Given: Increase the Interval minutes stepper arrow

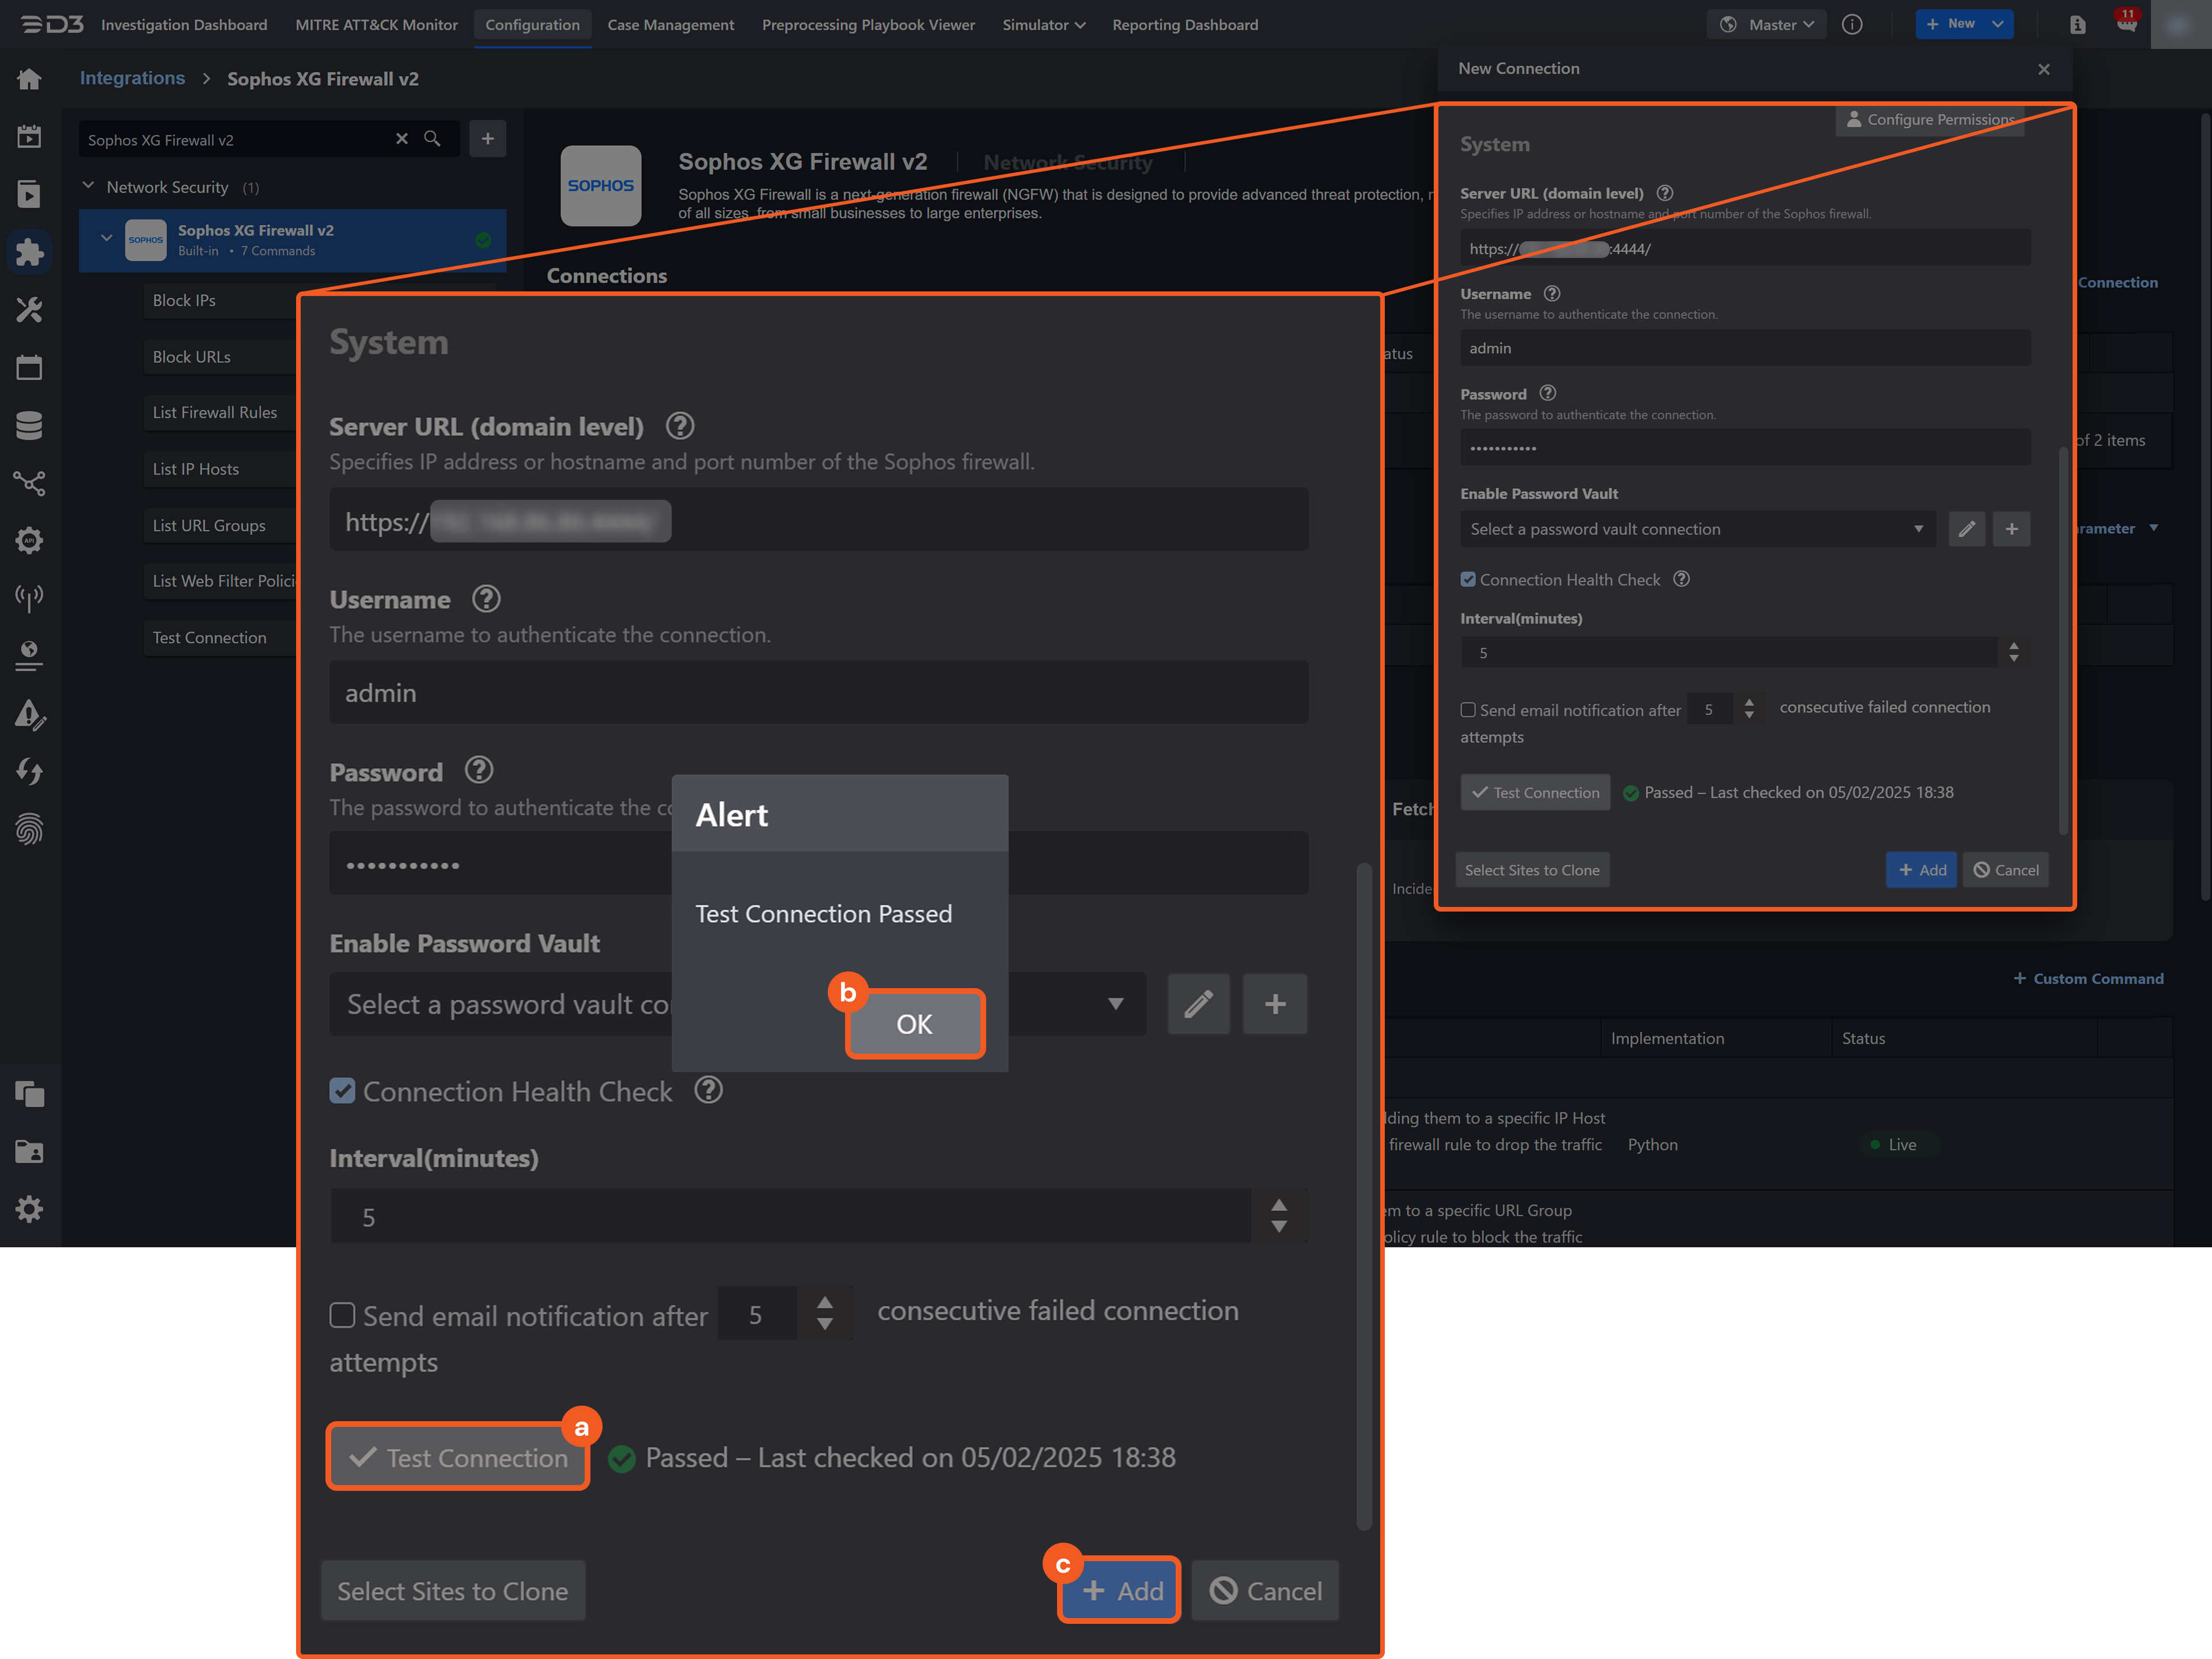Looking at the screenshot, I should pyautogui.click(x=1278, y=1205).
